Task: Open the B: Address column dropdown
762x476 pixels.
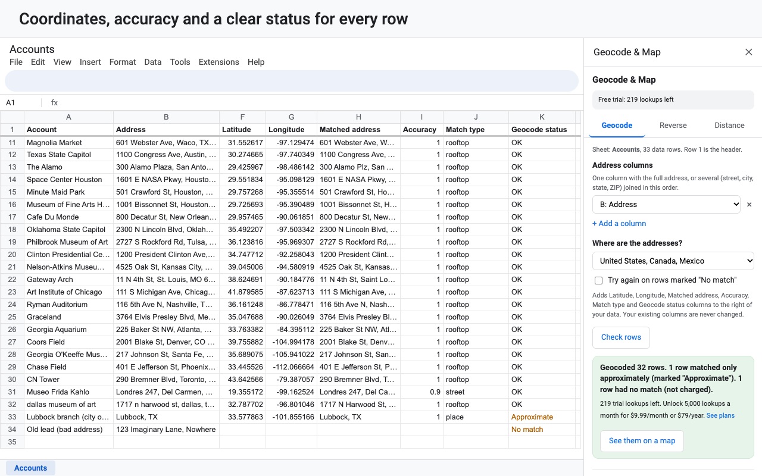Action: pyautogui.click(x=666, y=204)
